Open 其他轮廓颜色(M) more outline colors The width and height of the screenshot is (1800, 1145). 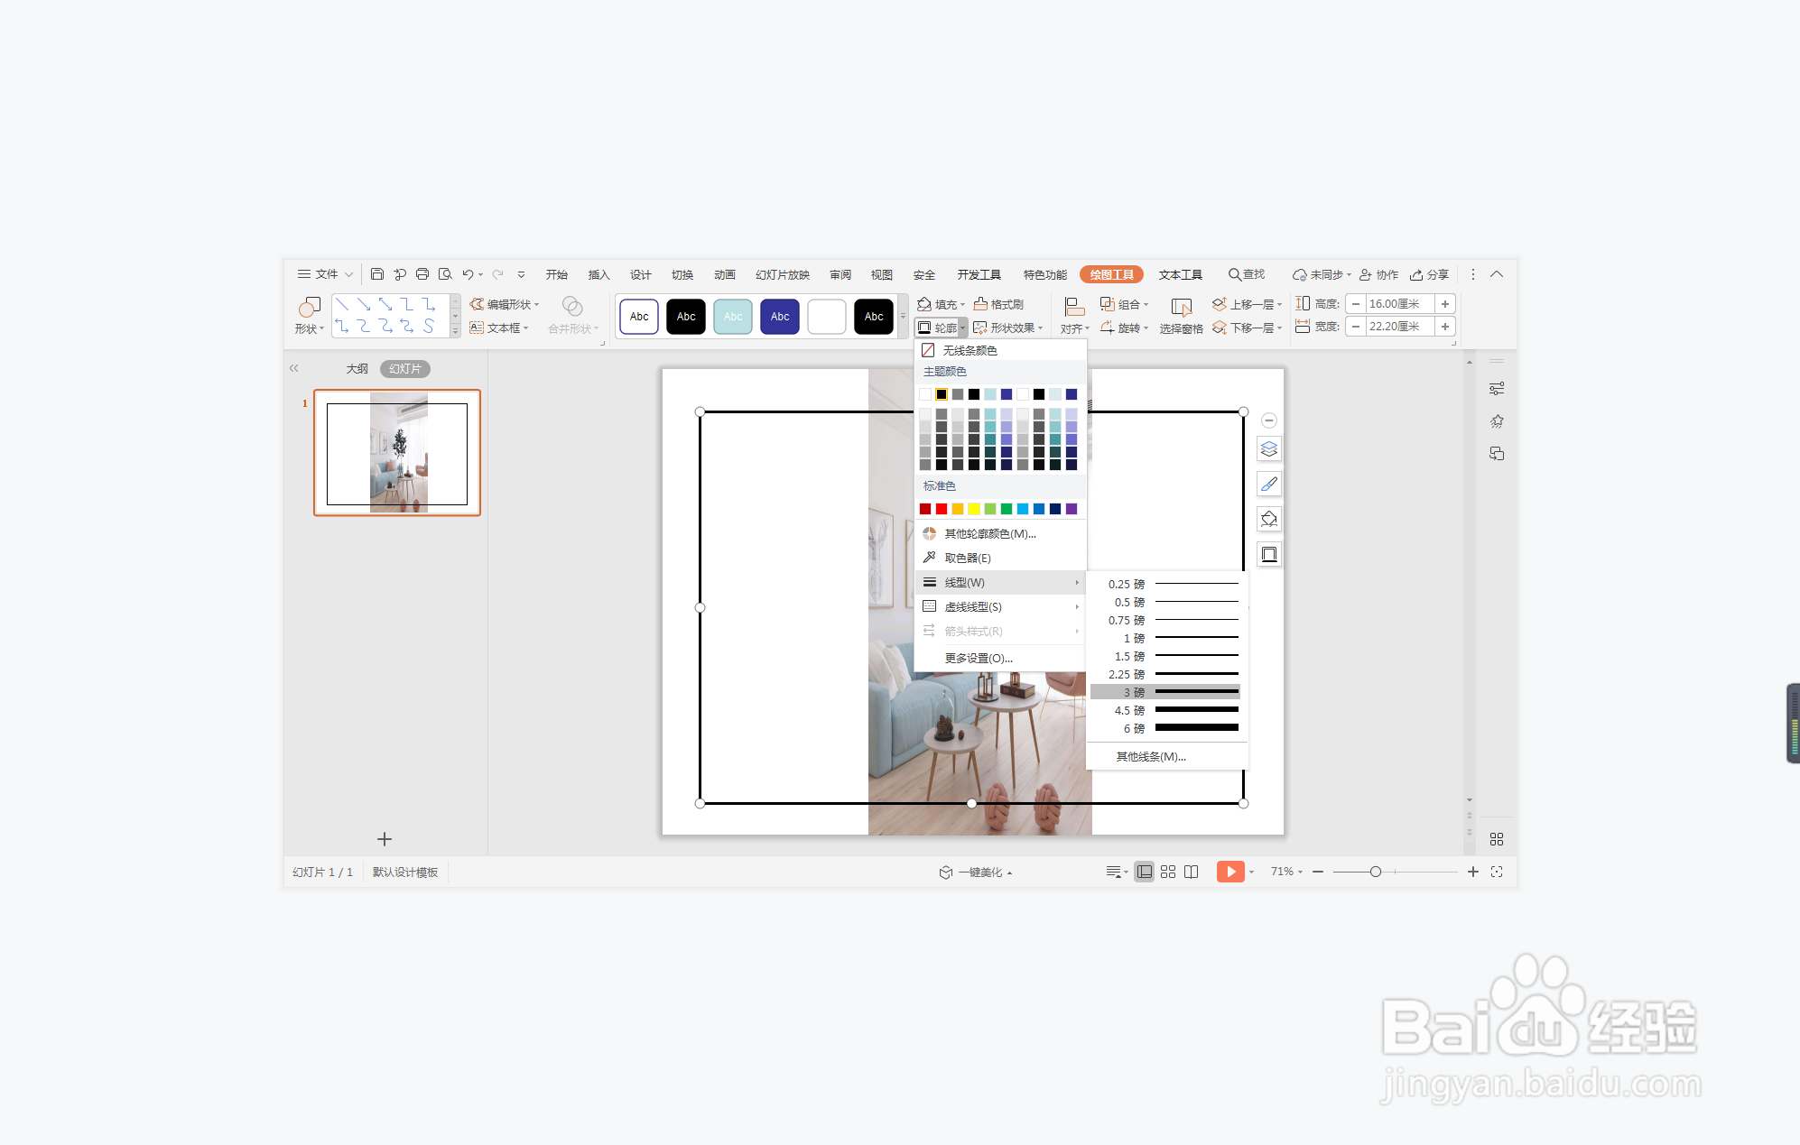click(x=1000, y=533)
